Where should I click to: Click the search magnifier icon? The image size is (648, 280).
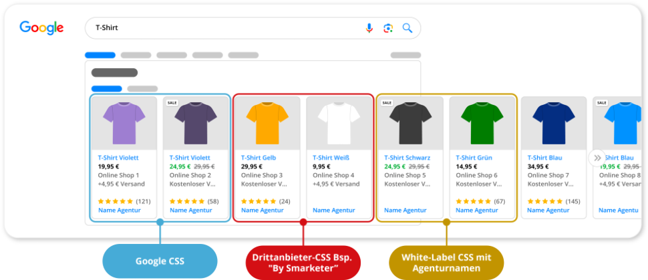[408, 28]
